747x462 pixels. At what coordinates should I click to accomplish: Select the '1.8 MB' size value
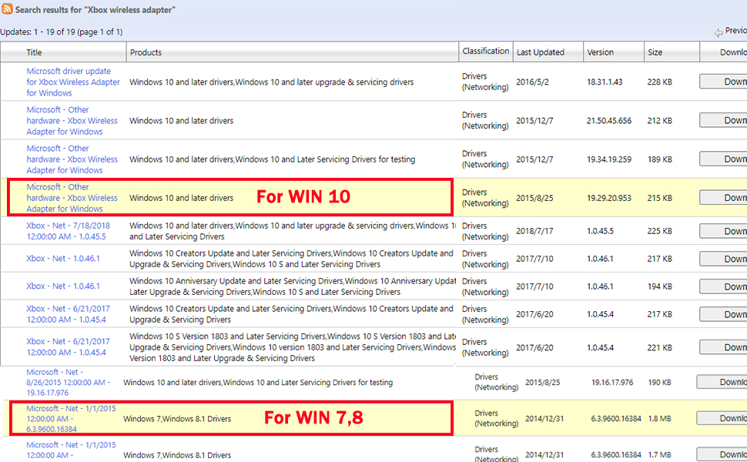point(659,419)
